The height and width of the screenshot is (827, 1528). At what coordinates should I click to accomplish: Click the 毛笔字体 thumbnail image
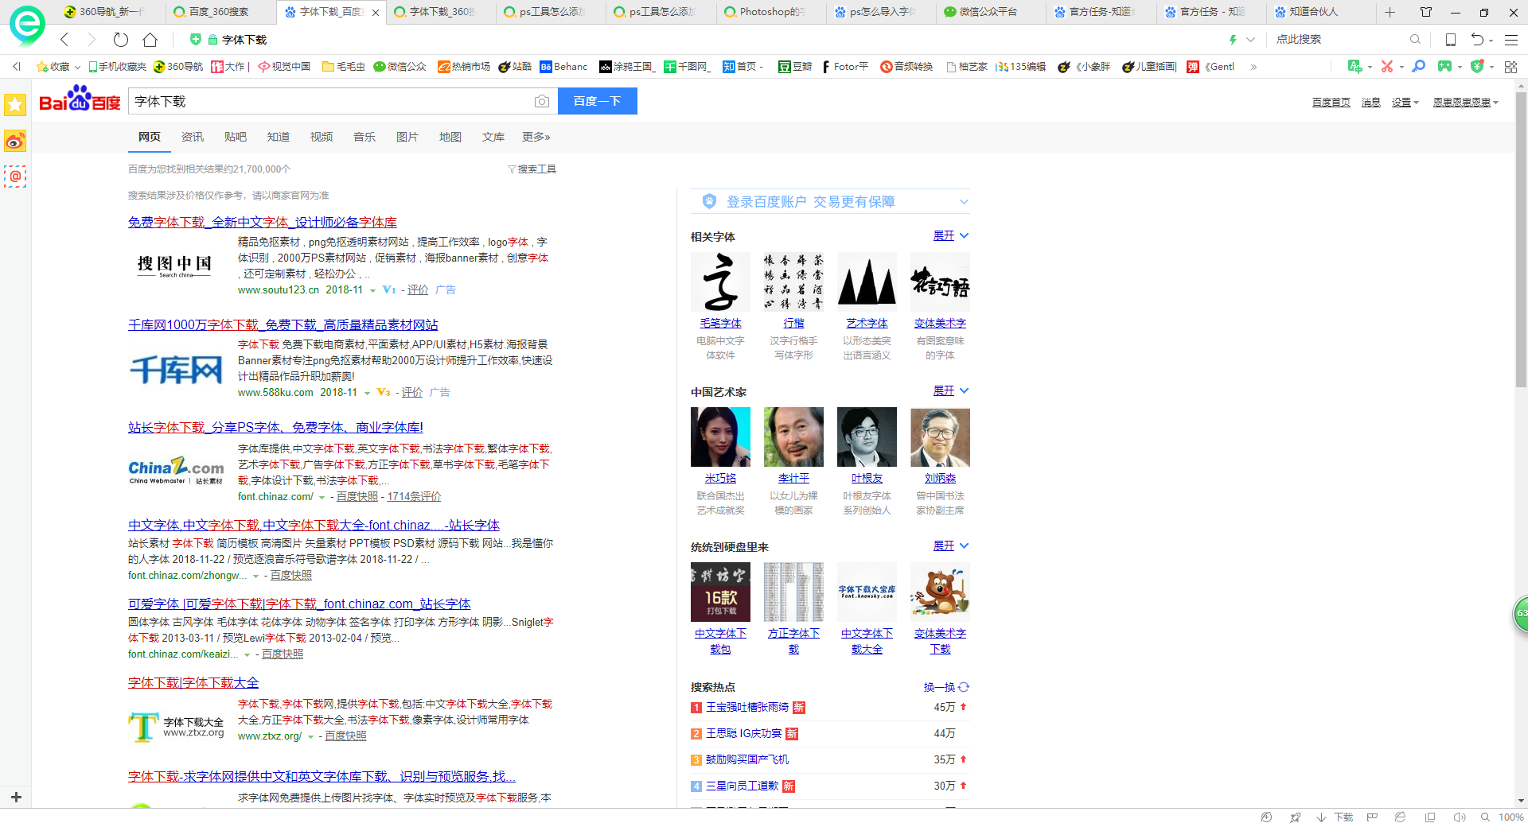click(720, 282)
